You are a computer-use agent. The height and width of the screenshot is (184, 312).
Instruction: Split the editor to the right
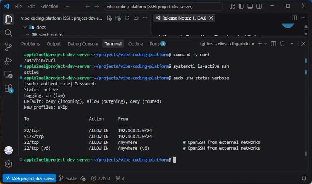[294, 18]
